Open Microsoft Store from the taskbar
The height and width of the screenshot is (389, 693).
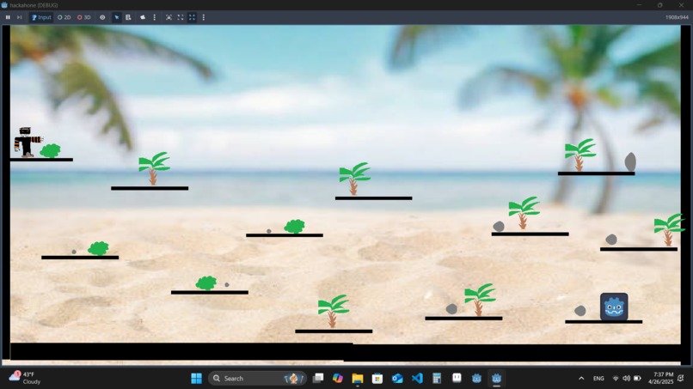[377, 379]
